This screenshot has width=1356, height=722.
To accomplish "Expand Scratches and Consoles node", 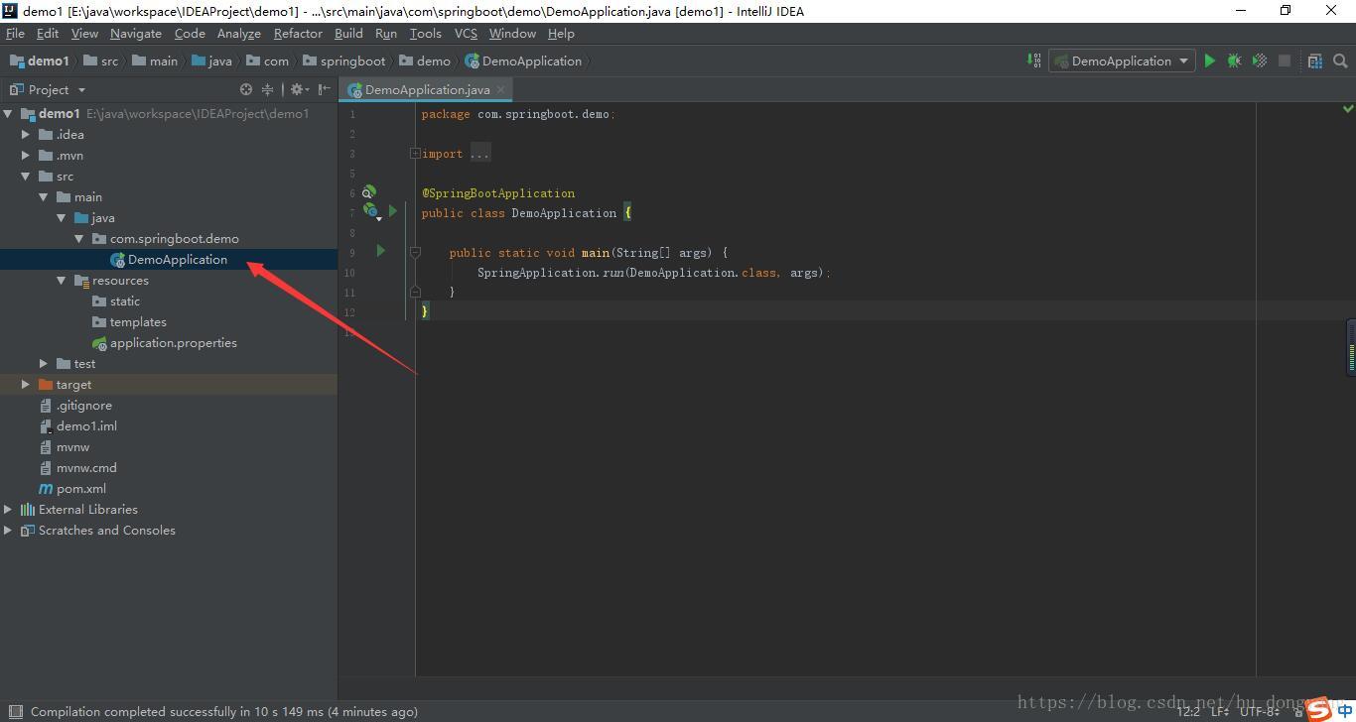I will tap(8, 530).
